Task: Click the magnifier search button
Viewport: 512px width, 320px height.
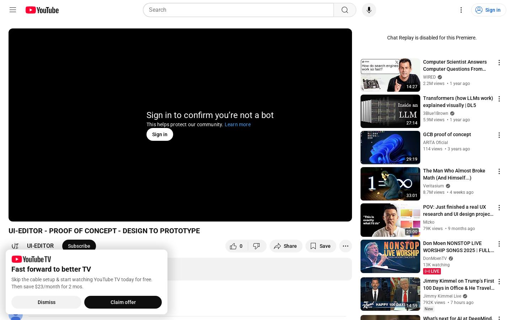Action: coord(345,10)
